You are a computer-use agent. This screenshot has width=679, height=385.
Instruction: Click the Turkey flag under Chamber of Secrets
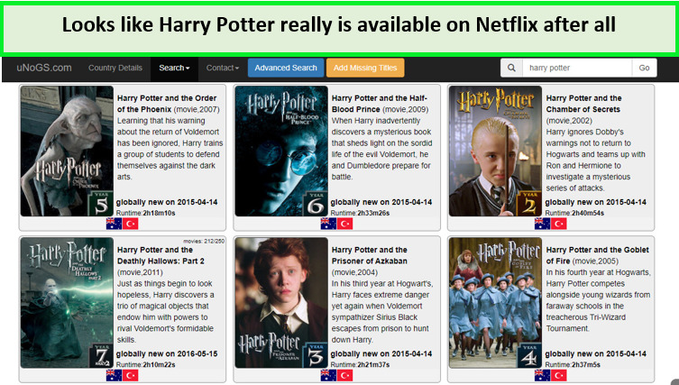(558, 224)
